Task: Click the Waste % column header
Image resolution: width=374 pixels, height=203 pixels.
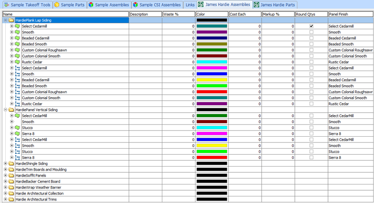Action: pos(178,14)
